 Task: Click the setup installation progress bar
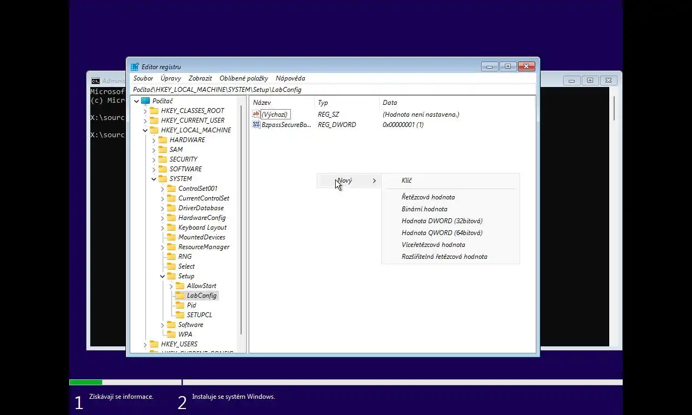(346, 383)
